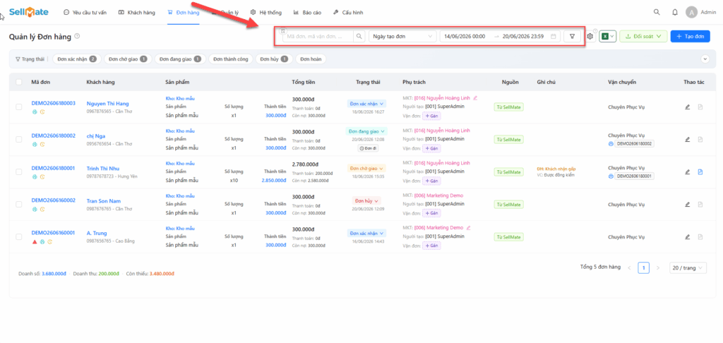Open the calendar icon in date range
The image size is (723, 343).
(x=554, y=37)
